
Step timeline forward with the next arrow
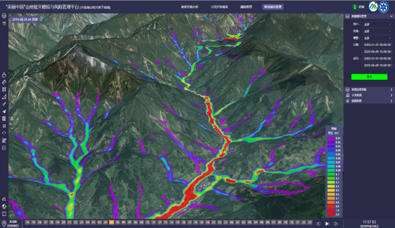(x=335, y=223)
